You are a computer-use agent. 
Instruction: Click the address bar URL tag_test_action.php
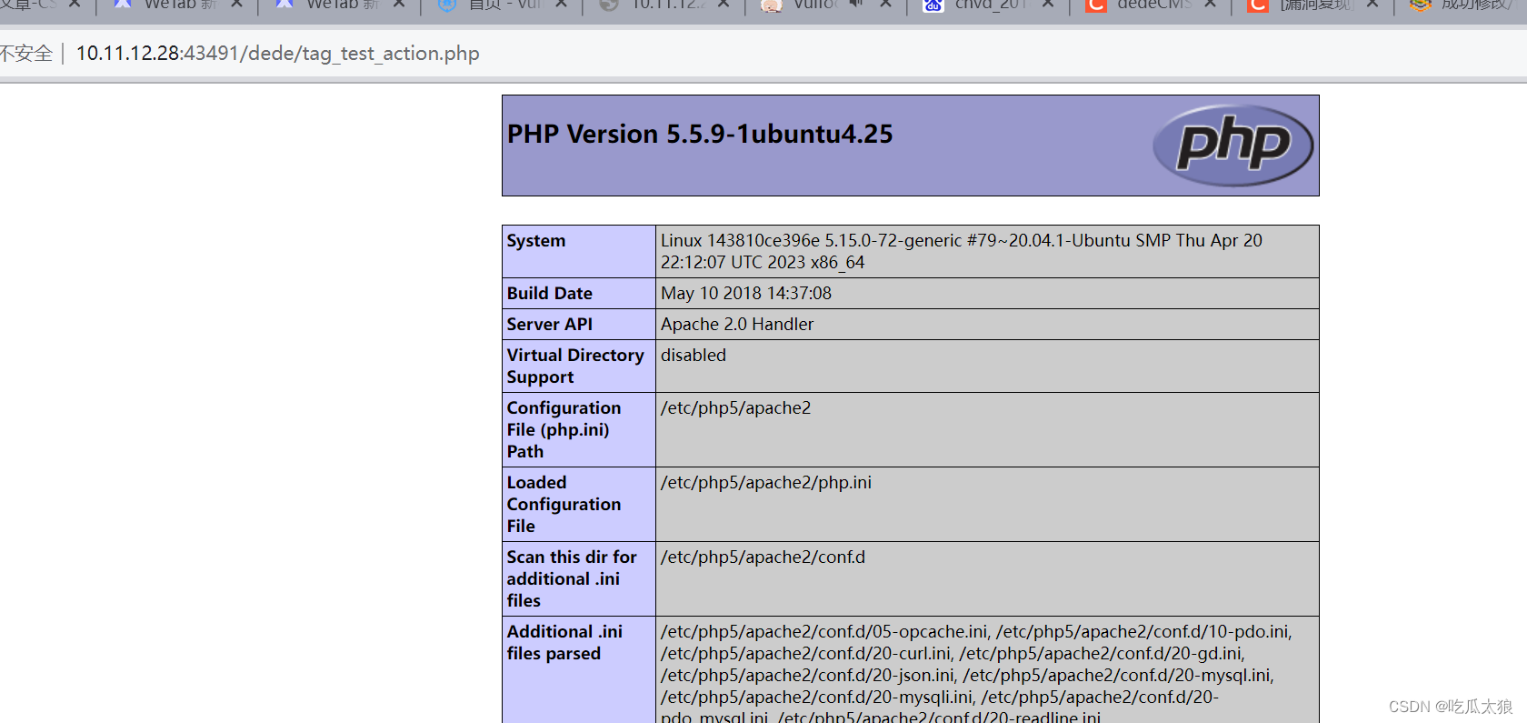click(x=277, y=54)
